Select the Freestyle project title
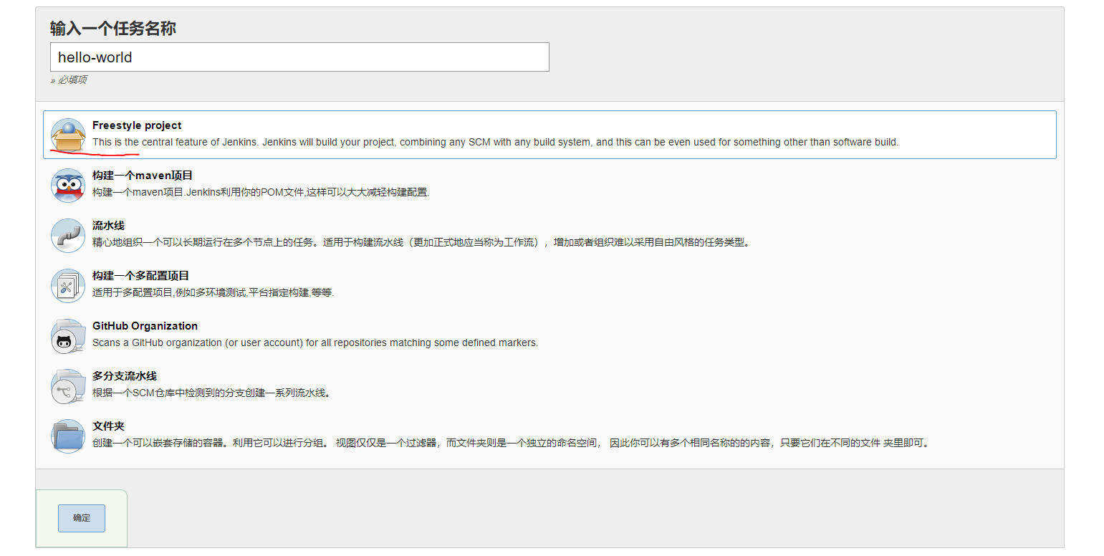 tap(137, 125)
